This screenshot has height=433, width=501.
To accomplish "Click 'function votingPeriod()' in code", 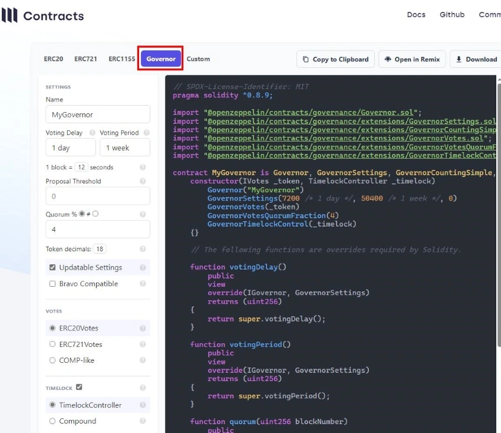I will 240,345.
